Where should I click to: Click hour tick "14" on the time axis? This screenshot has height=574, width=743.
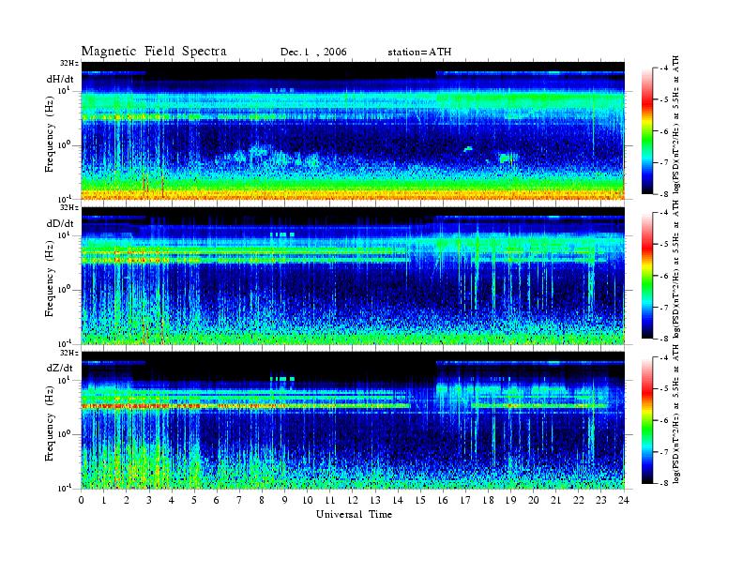click(398, 500)
